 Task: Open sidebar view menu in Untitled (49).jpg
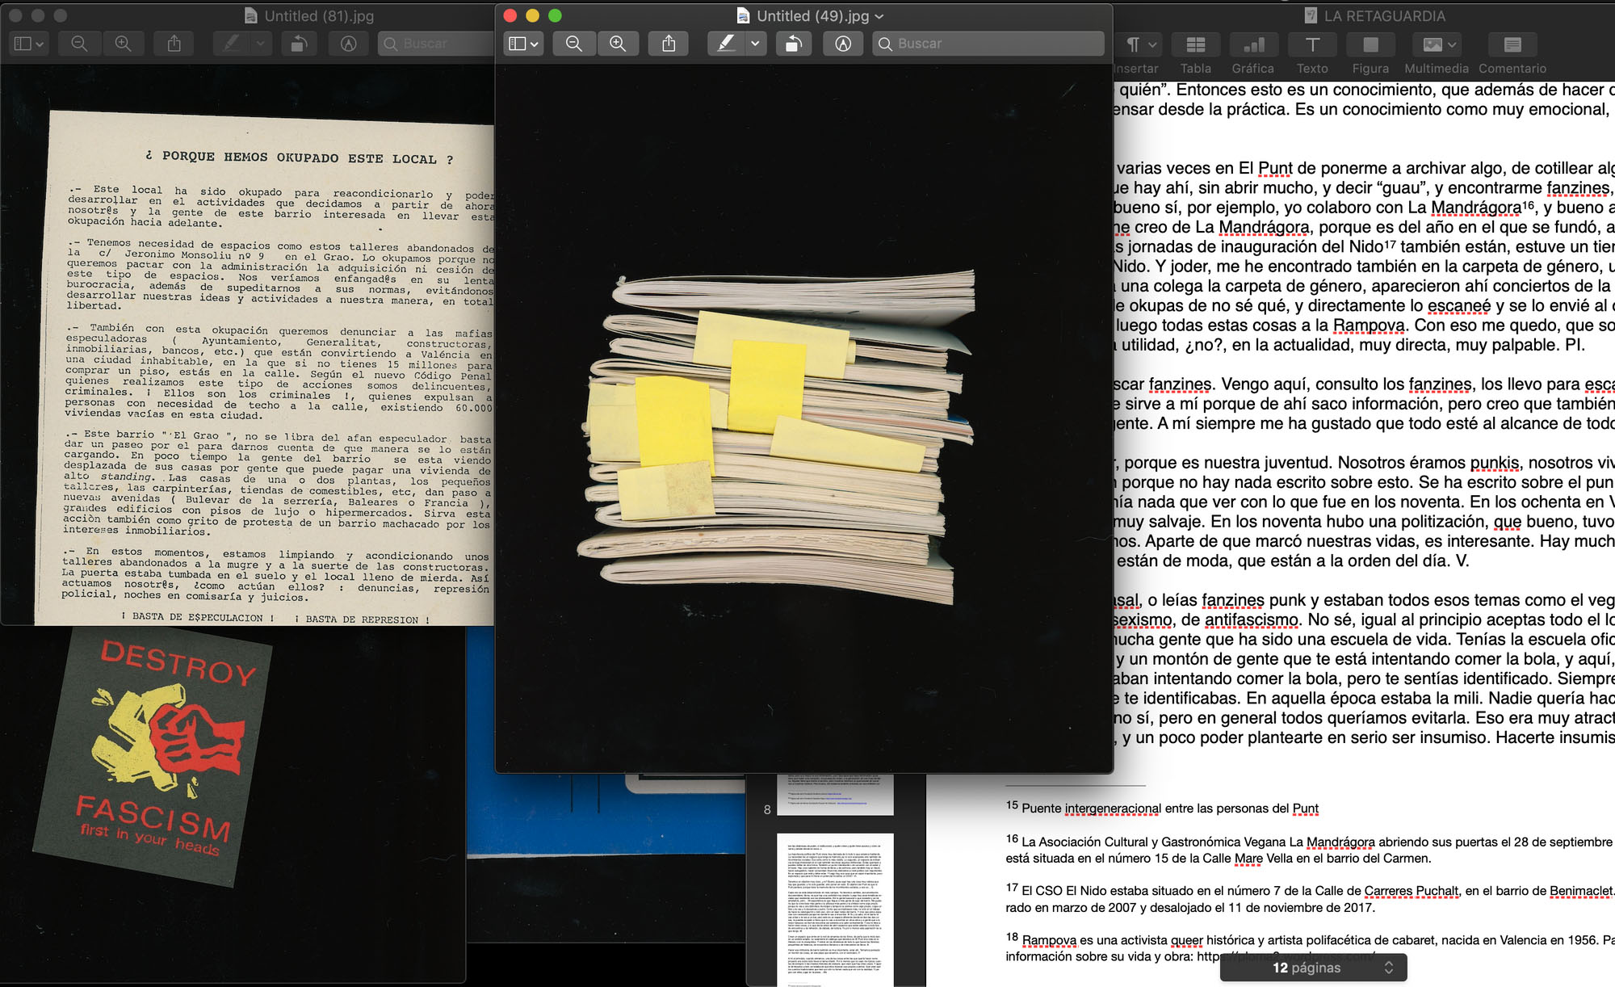pyautogui.click(x=524, y=44)
